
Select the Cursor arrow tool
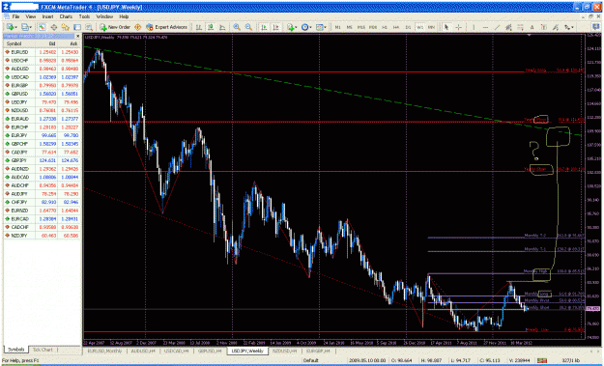tap(446, 27)
